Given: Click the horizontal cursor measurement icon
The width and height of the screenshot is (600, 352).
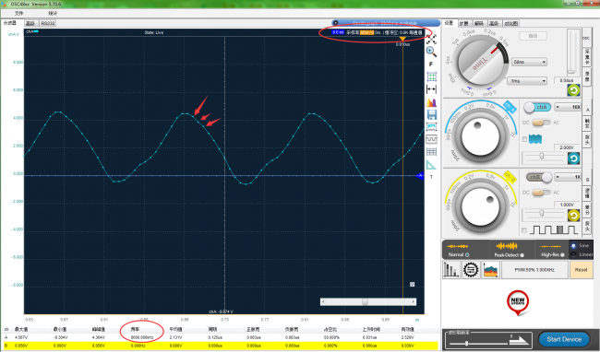Looking at the screenshot, I should pyautogui.click(x=431, y=89).
